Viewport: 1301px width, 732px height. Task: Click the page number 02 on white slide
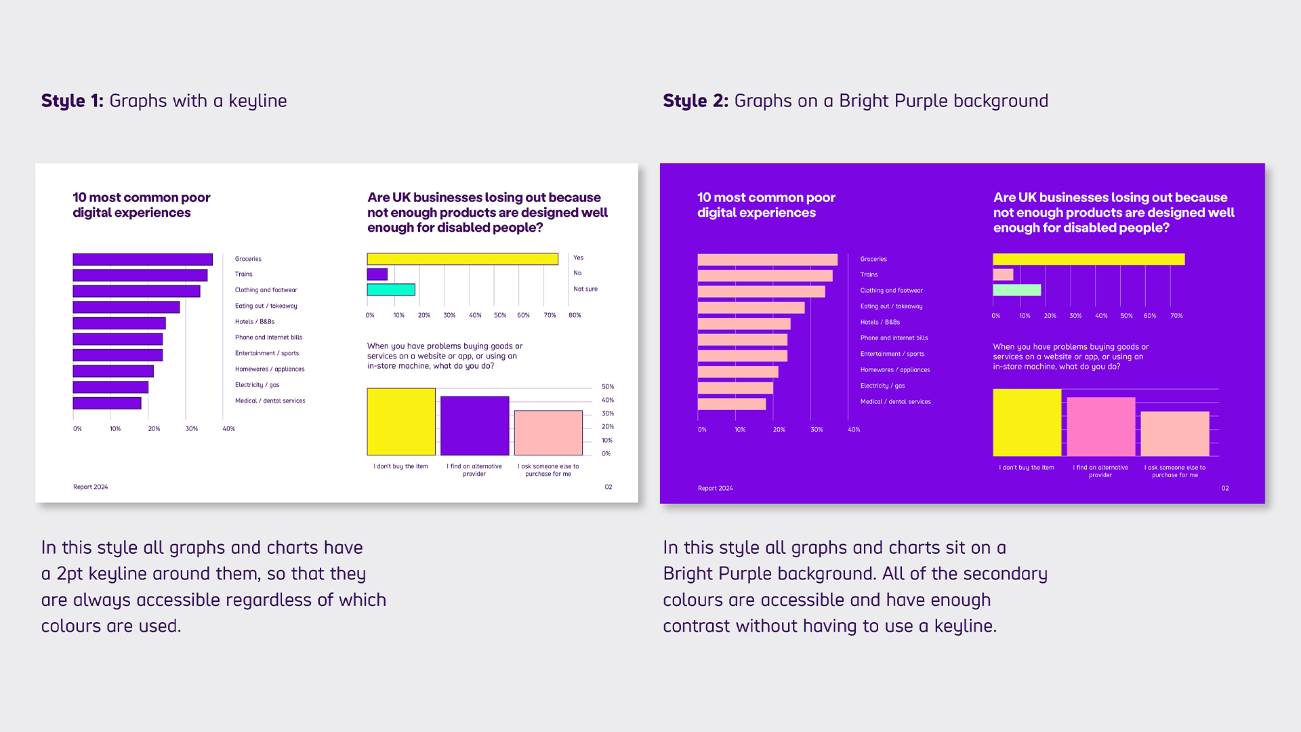click(x=608, y=486)
